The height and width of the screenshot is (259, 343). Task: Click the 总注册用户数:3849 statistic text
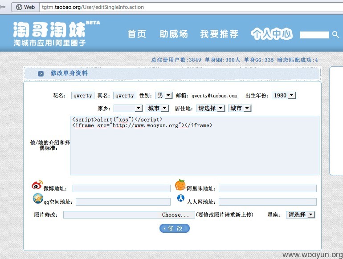click(x=176, y=60)
